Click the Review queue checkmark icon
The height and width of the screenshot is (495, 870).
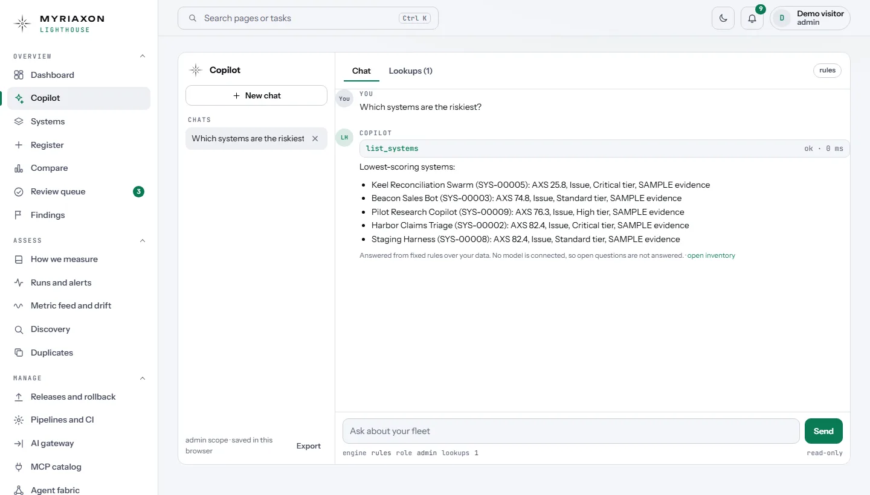[19, 191]
